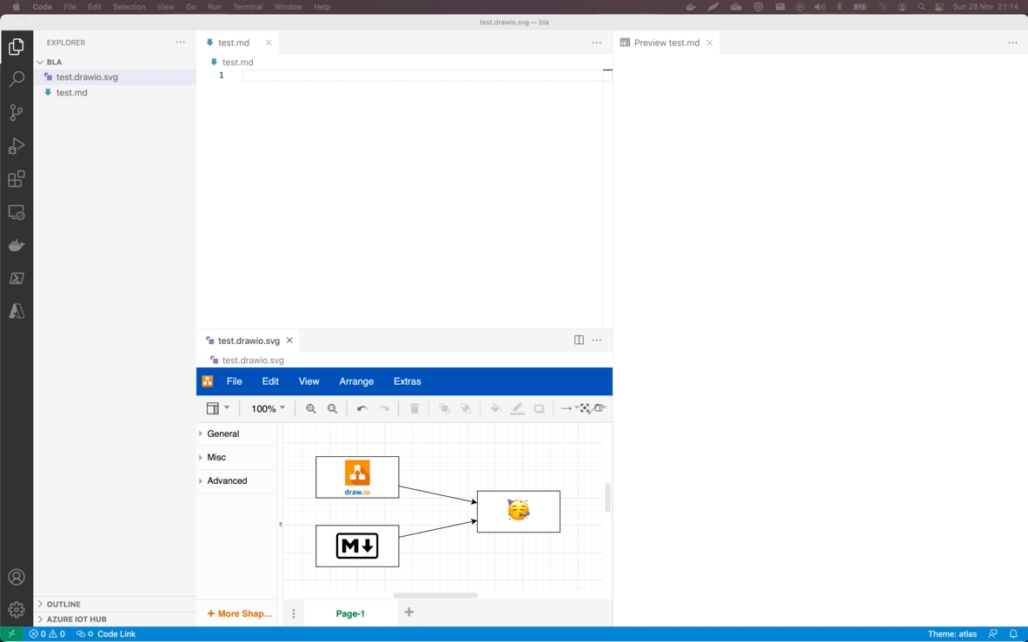Image resolution: width=1028 pixels, height=642 pixels.
Task: Expand the OUTLINE section
Action: pyautogui.click(x=115, y=604)
